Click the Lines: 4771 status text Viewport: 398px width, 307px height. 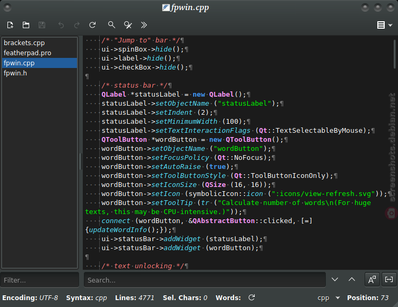pos(135,297)
